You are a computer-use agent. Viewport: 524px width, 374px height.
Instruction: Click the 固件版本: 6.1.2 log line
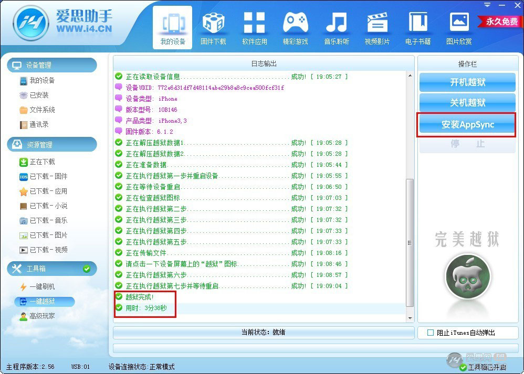point(144,132)
